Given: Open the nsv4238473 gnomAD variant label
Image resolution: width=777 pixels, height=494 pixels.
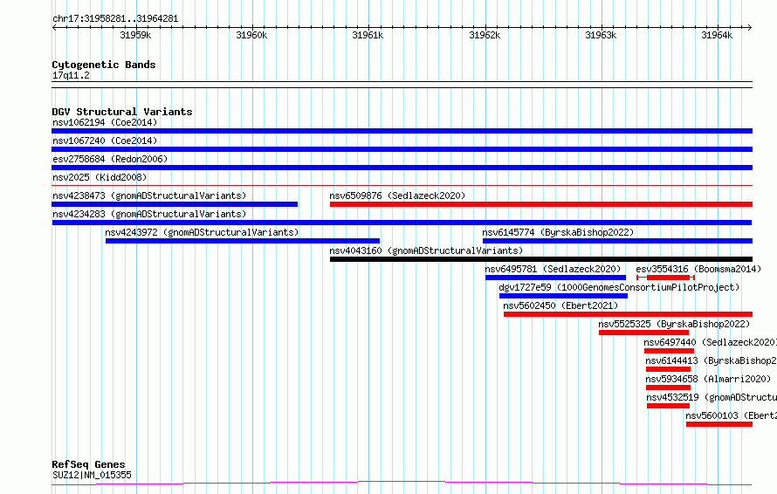Looking at the screenshot, I should tap(149, 196).
